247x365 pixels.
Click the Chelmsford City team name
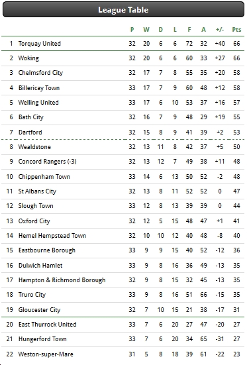pos(41,73)
